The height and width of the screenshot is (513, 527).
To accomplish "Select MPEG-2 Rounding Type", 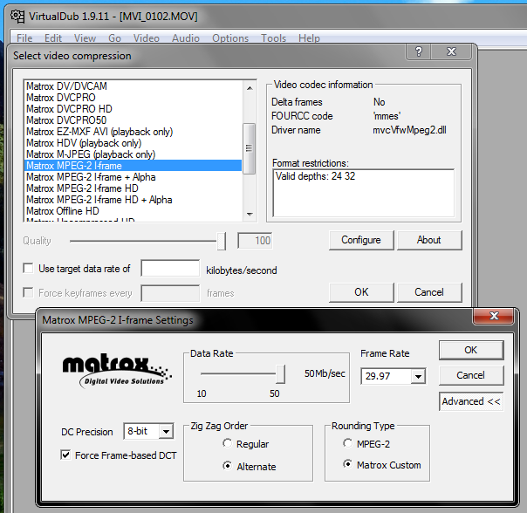I will coord(347,443).
